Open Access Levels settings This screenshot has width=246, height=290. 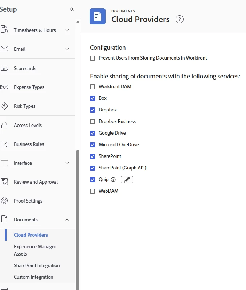(x=28, y=125)
